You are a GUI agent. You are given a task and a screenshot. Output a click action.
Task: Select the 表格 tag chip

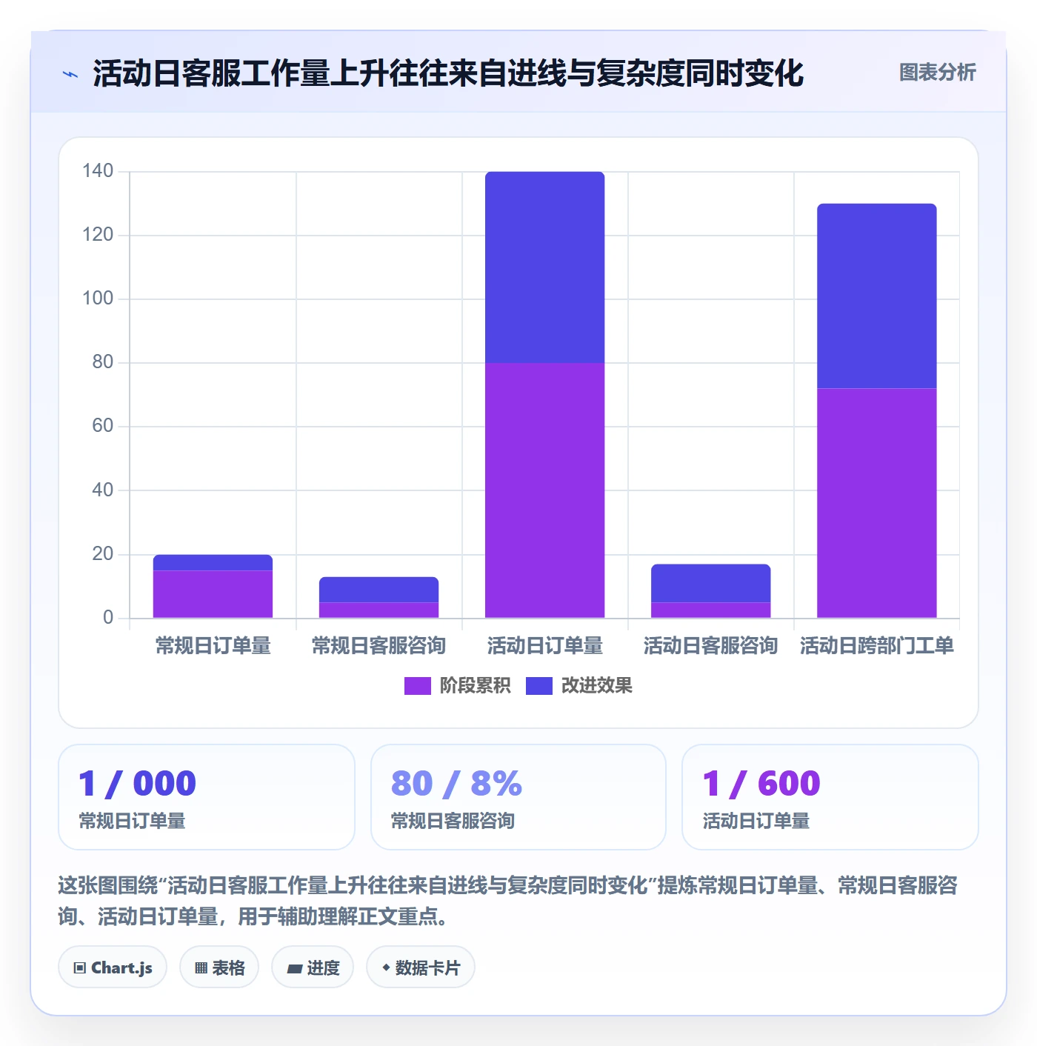pyautogui.click(x=219, y=967)
